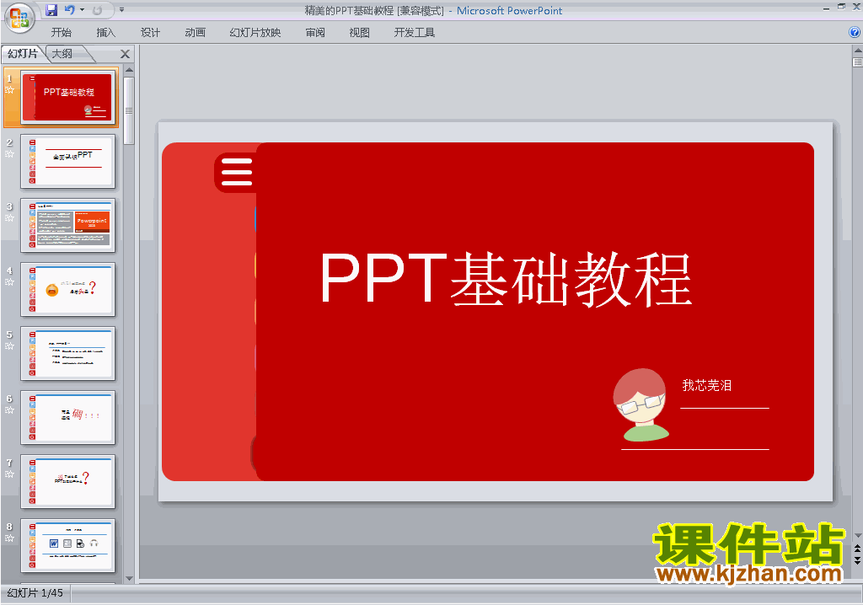Click animation star icon under slide 6 number
Screen dimensions: 863x605
9,410
